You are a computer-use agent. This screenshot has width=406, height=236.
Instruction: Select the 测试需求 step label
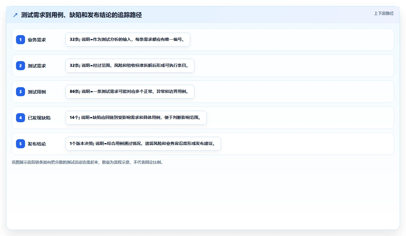(x=37, y=66)
